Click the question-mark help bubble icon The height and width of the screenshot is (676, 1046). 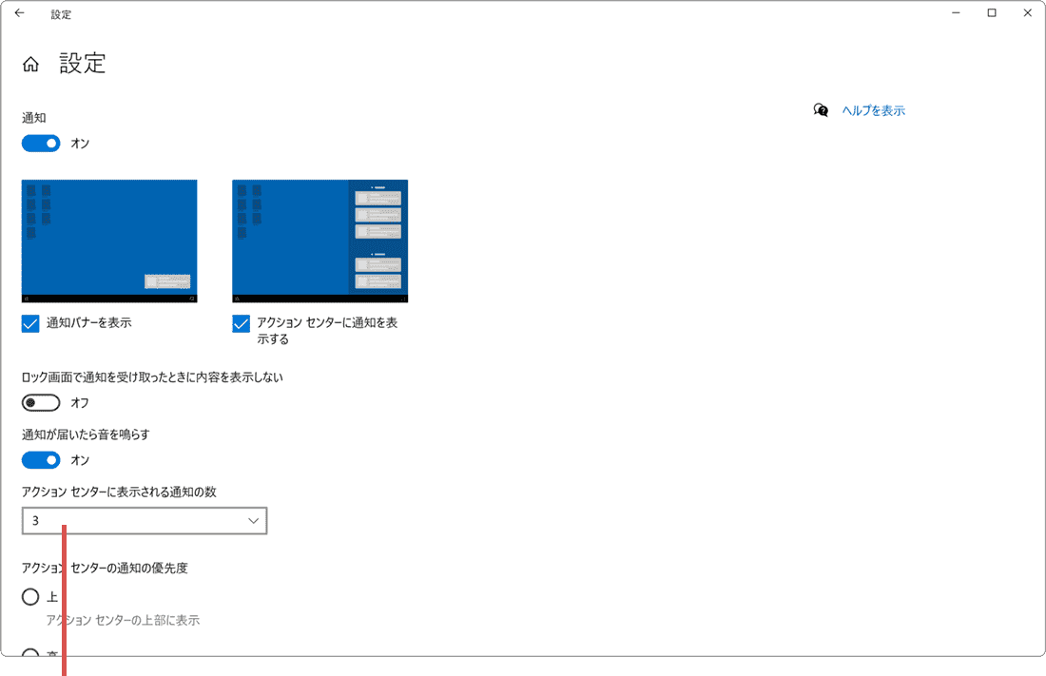pos(821,110)
